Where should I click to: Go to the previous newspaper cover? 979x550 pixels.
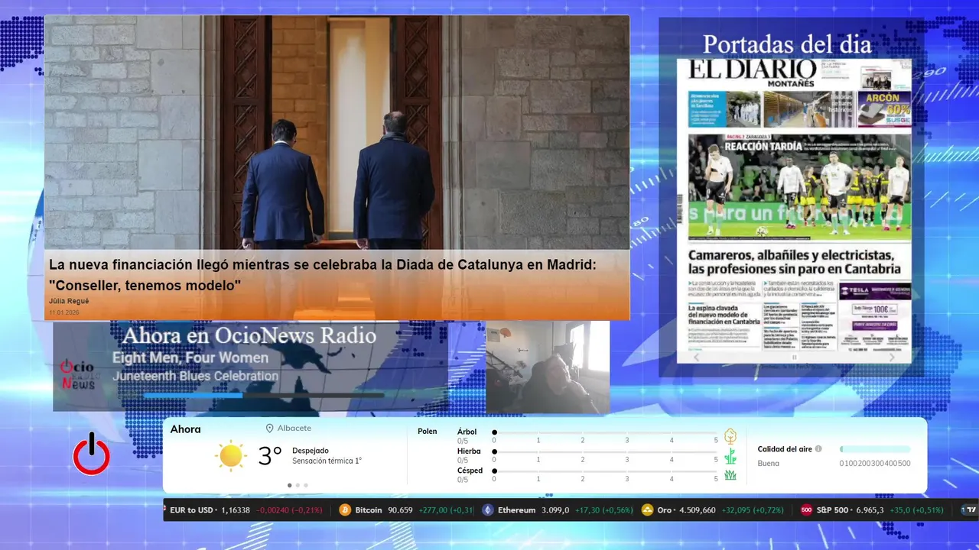pyautogui.click(x=696, y=357)
